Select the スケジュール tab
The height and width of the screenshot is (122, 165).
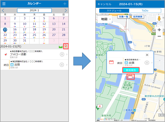(x=114, y=11)
